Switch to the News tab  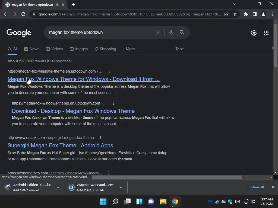(x=32, y=49)
